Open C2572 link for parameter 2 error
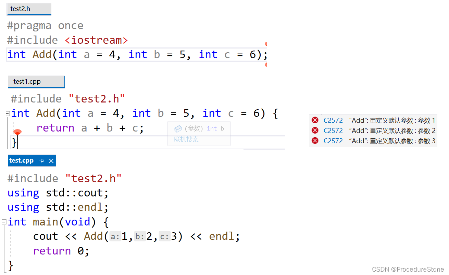The width and height of the screenshot is (449, 275). (333, 130)
